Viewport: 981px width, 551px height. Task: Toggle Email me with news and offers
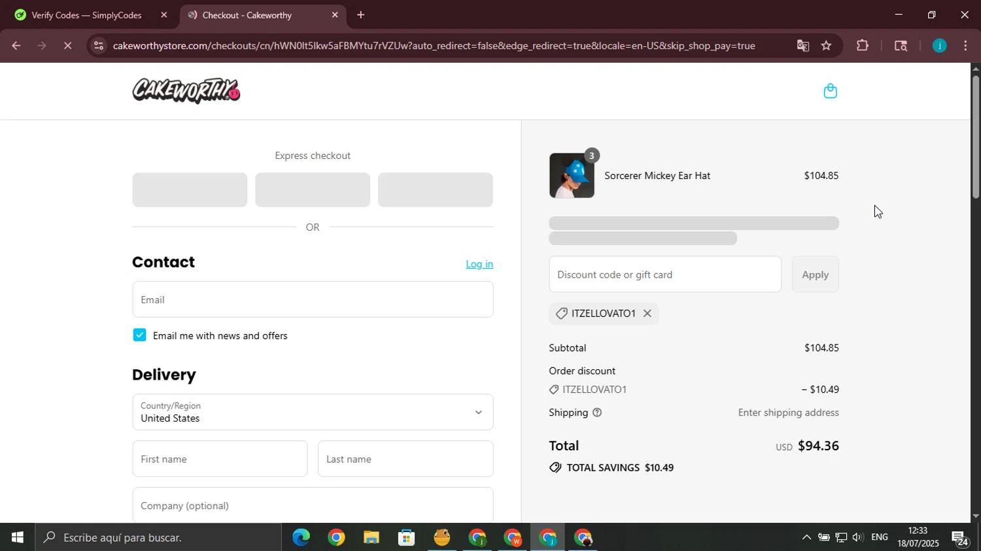click(139, 335)
